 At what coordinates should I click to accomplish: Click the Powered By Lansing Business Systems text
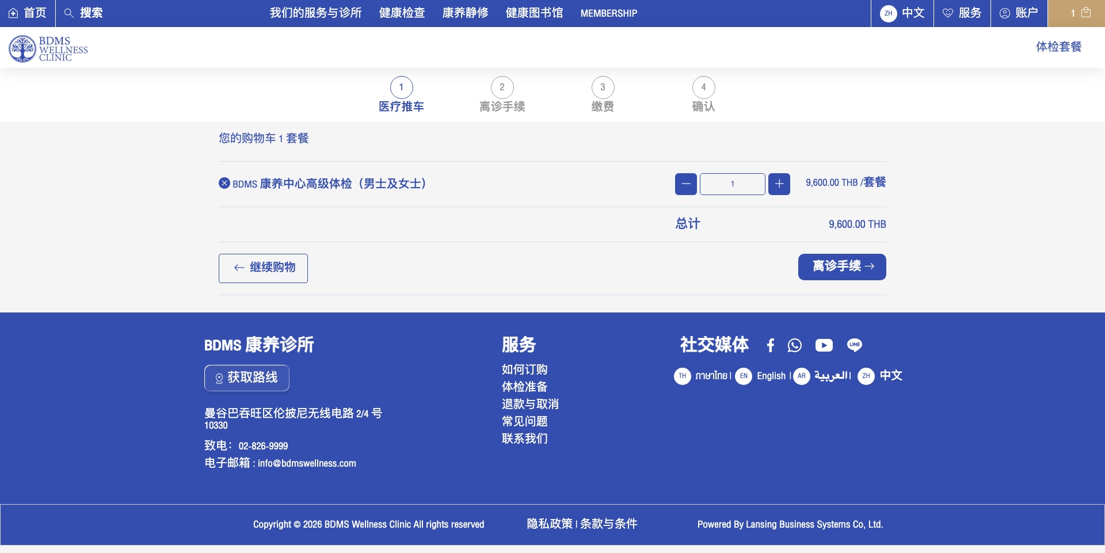790,524
